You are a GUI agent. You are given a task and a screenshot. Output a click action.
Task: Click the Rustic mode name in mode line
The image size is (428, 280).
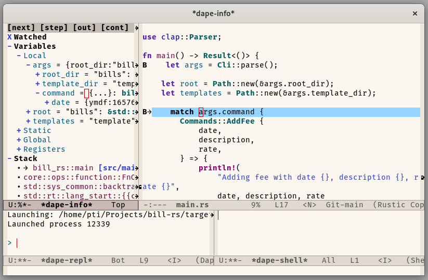click(x=392, y=205)
